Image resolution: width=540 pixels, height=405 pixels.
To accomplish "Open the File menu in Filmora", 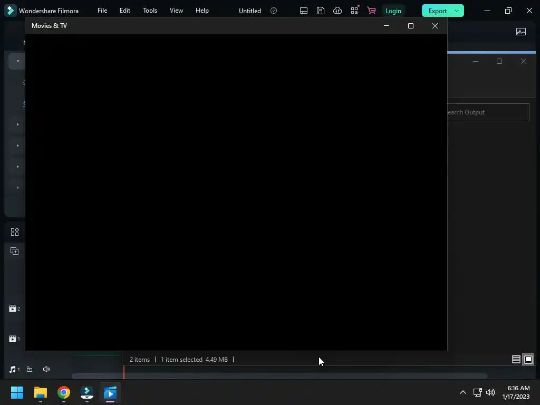I will point(102,11).
